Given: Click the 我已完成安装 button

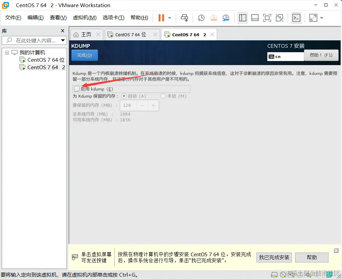Looking at the screenshot, I should tap(274, 257).
